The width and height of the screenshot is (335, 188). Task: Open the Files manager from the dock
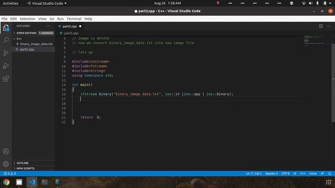19,182
